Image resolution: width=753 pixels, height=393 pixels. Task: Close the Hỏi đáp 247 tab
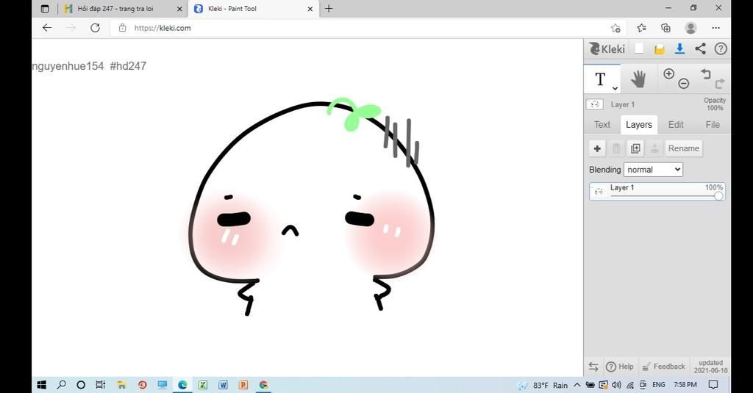(x=179, y=9)
